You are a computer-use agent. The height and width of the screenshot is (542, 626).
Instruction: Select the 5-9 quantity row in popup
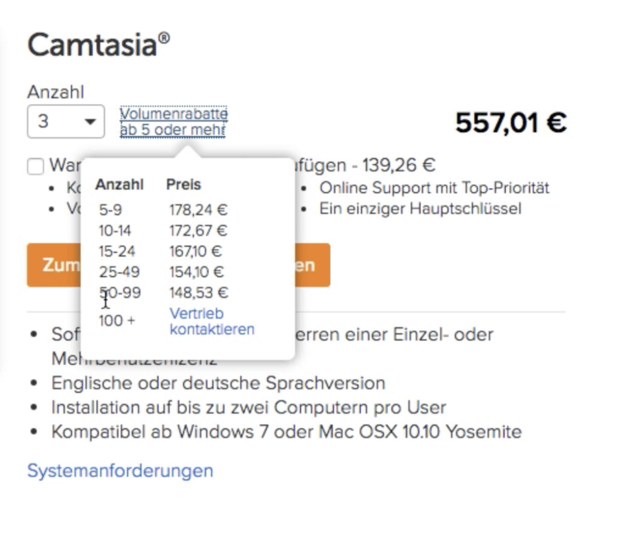click(110, 210)
